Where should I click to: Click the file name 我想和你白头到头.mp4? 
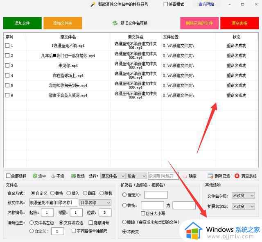(68, 85)
